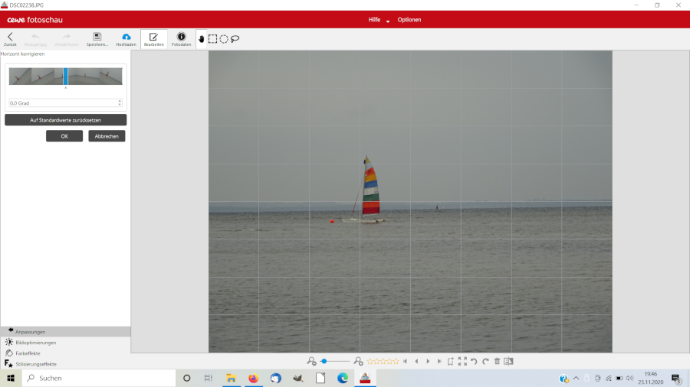Viewport: 690px width, 387px height.
Task: Click the Speichern save icon
Action: point(97,38)
